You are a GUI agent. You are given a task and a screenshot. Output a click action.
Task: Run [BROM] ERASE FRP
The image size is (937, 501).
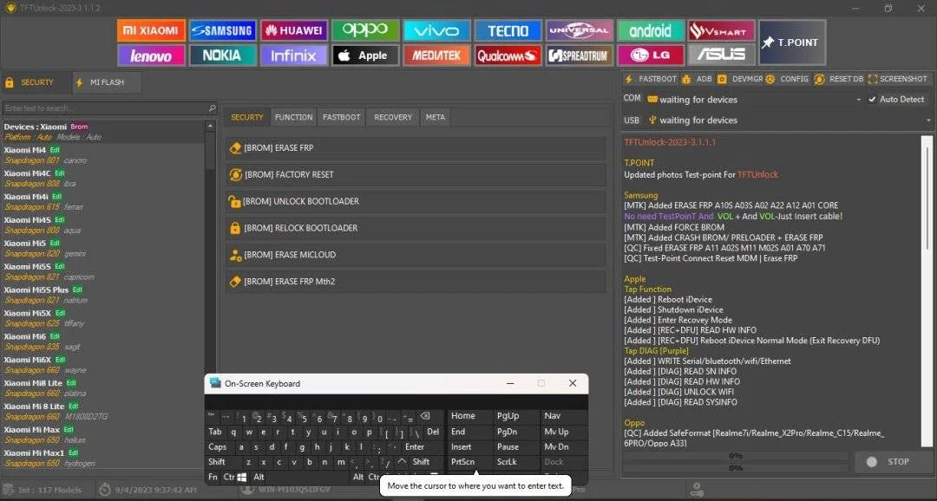coord(416,147)
